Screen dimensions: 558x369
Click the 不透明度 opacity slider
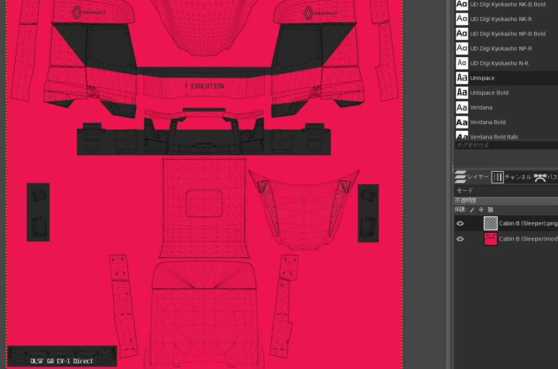click(x=506, y=201)
